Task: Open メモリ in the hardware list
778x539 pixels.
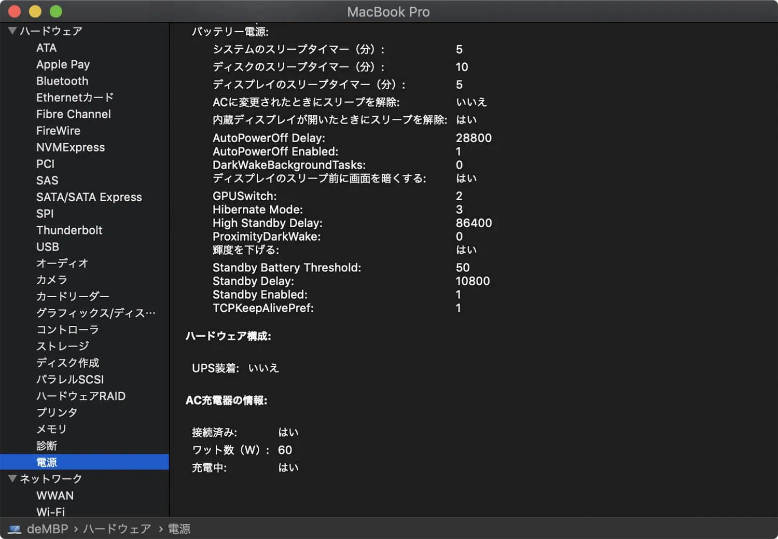Action: click(51, 429)
